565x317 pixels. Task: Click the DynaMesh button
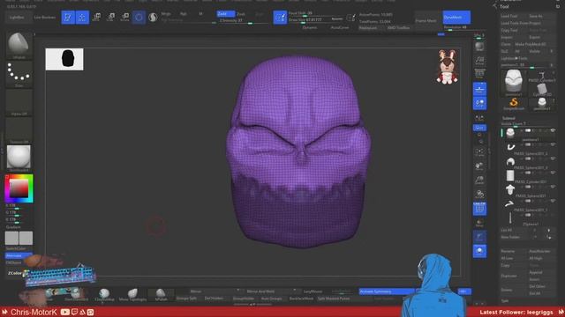pos(456,18)
